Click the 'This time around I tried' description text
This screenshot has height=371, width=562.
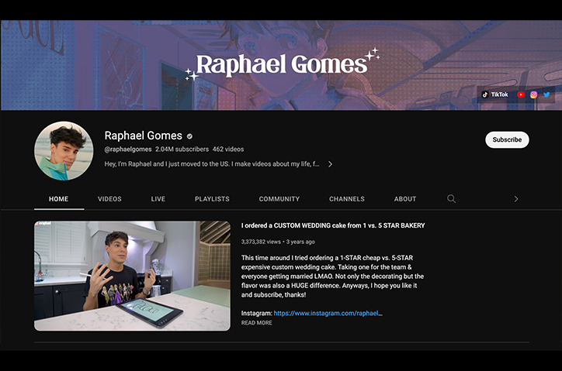[332, 277]
